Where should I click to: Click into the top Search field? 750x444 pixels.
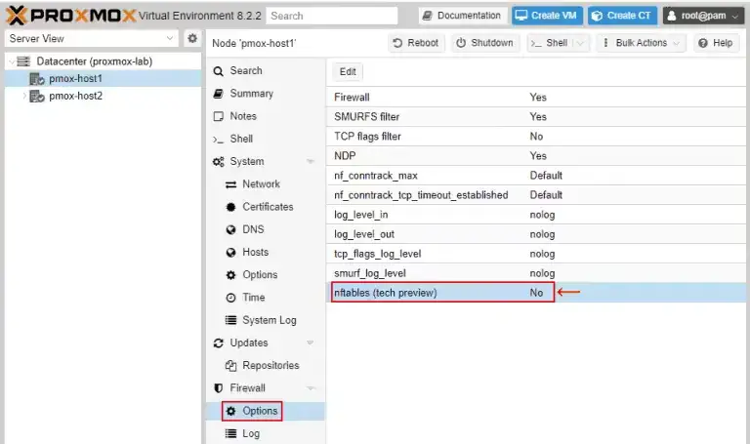tap(332, 16)
